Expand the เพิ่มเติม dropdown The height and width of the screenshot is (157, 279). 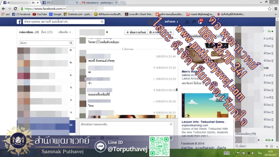click(65, 32)
